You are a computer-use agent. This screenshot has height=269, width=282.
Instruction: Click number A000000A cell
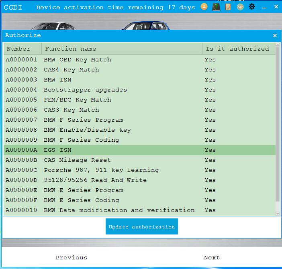(21, 150)
